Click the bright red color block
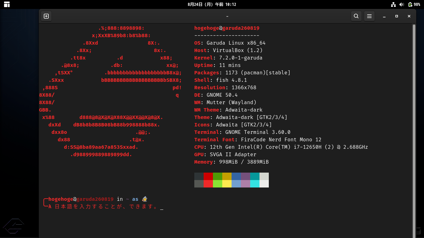Screen dimensions: 424x238 pyautogui.click(x=208, y=184)
